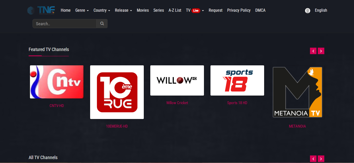This screenshot has height=163, width=354.
Task: Expand the TV Live dropdown menu
Action: click(x=195, y=10)
